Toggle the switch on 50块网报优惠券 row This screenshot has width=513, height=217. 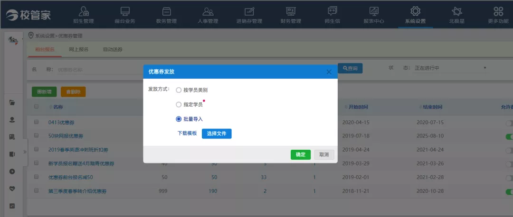[509, 136]
